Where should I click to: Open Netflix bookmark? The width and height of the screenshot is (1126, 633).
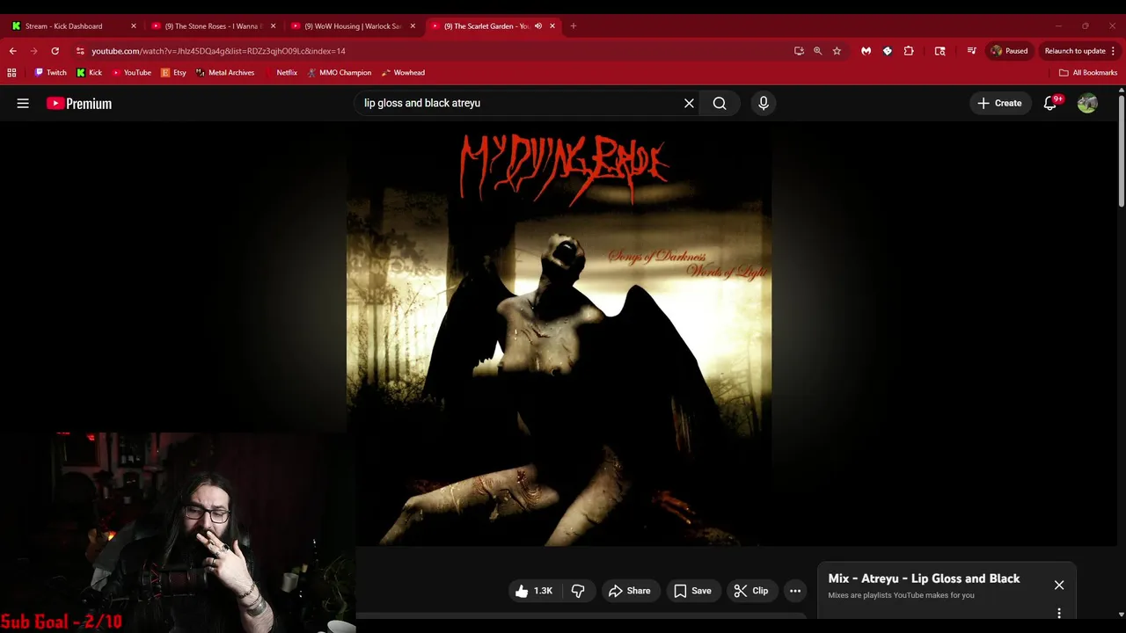pyautogui.click(x=281, y=73)
